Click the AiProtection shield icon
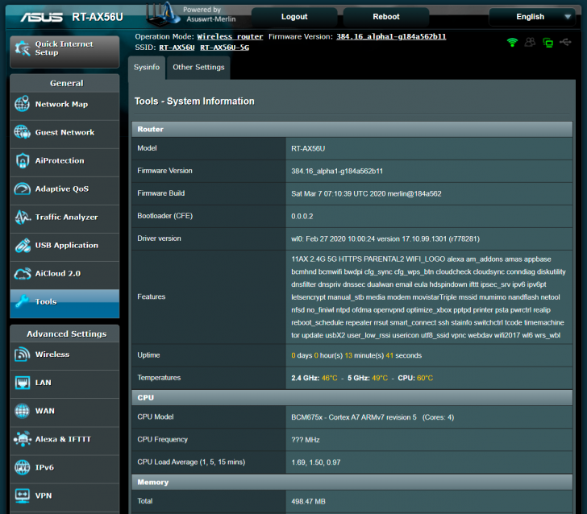This screenshot has width=587, height=514. pyautogui.click(x=23, y=160)
